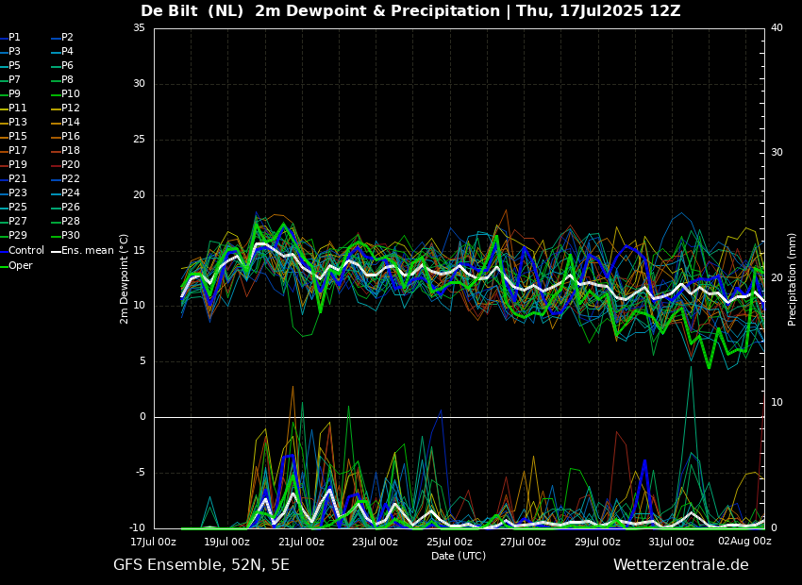Click the Precipitation (mm) axis label
Viewport: 802px width, 585px height.
793,278
